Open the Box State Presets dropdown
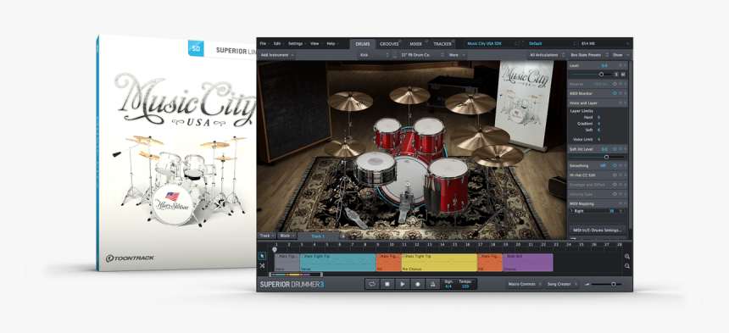 [588, 55]
